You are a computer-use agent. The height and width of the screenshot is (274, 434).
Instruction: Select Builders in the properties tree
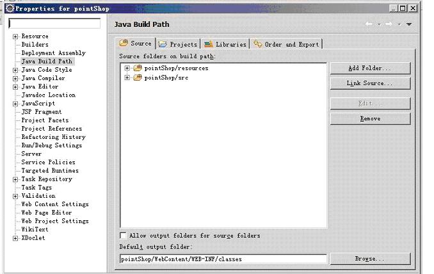pyautogui.click(x=35, y=45)
